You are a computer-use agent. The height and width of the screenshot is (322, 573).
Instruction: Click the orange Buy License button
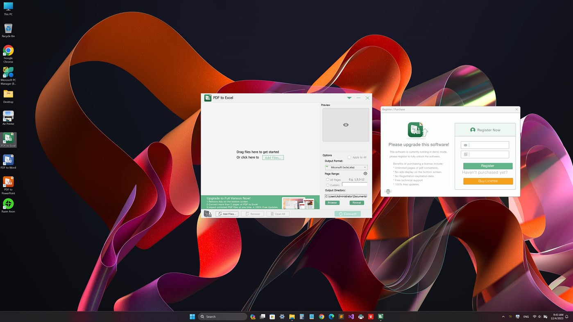pyautogui.click(x=488, y=181)
